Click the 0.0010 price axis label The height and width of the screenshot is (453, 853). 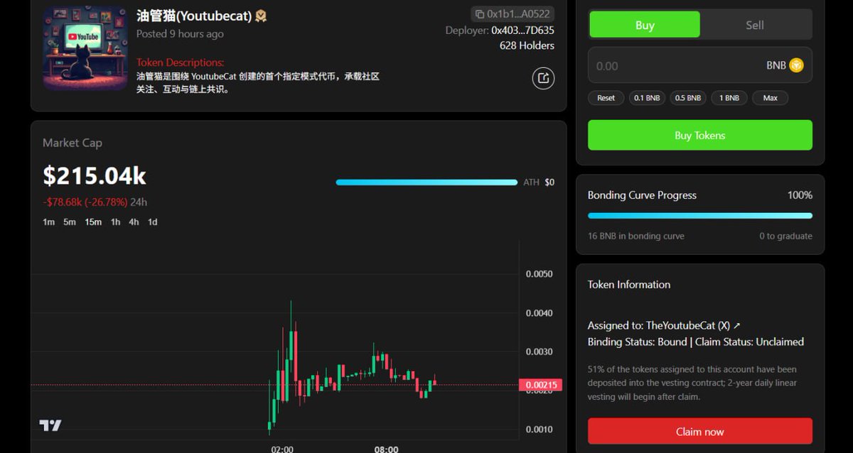click(539, 430)
